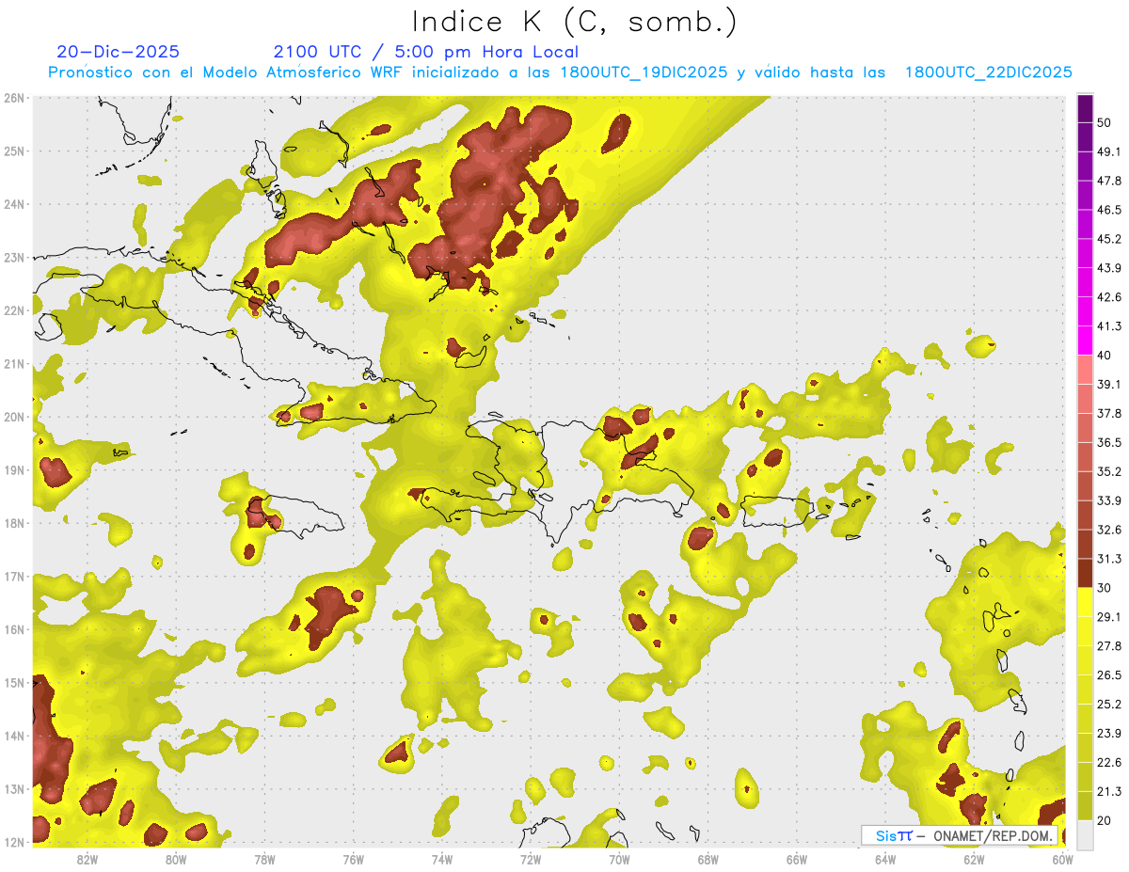
Task: Click the 32.6 color scale value
Action: pos(1109,530)
